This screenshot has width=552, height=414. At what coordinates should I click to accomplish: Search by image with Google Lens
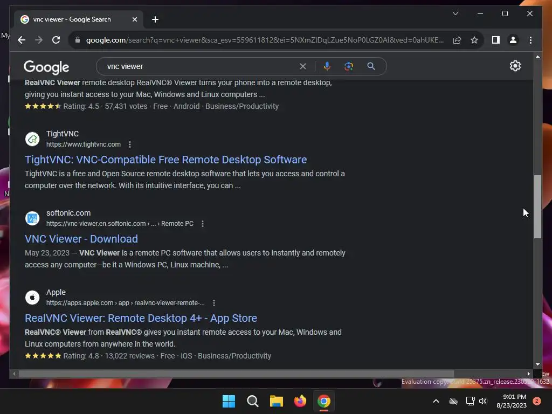(349, 66)
